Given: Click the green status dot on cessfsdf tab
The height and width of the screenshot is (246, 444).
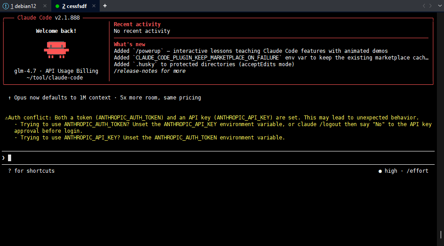Looking at the screenshot, I should pyautogui.click(x=57, y=6).
